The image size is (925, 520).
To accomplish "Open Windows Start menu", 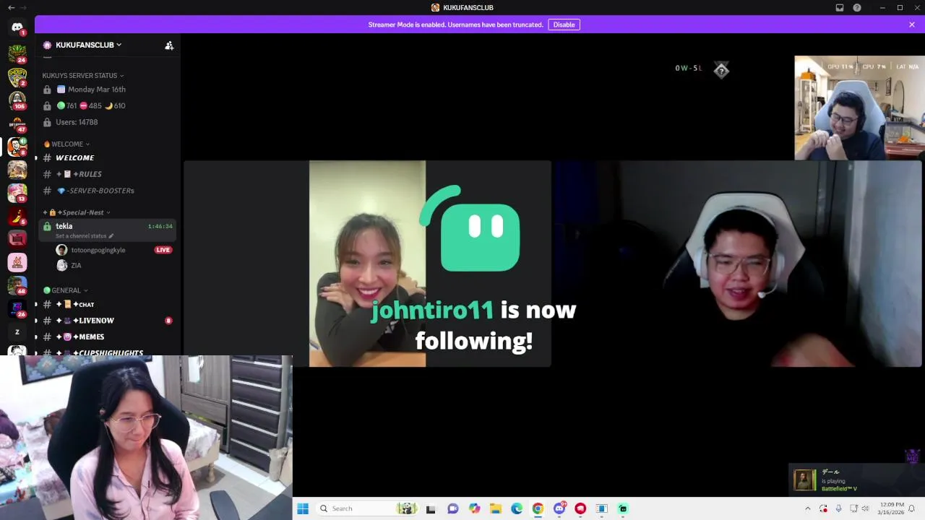I will pyautogui.click(x=303, y=508).
